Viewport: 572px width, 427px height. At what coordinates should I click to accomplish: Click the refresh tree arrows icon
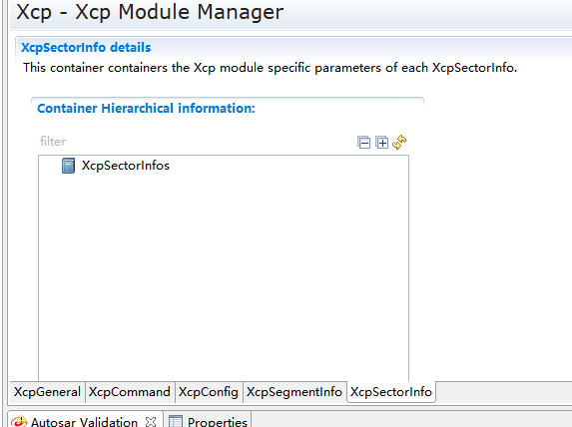click(x=399, y=142)
